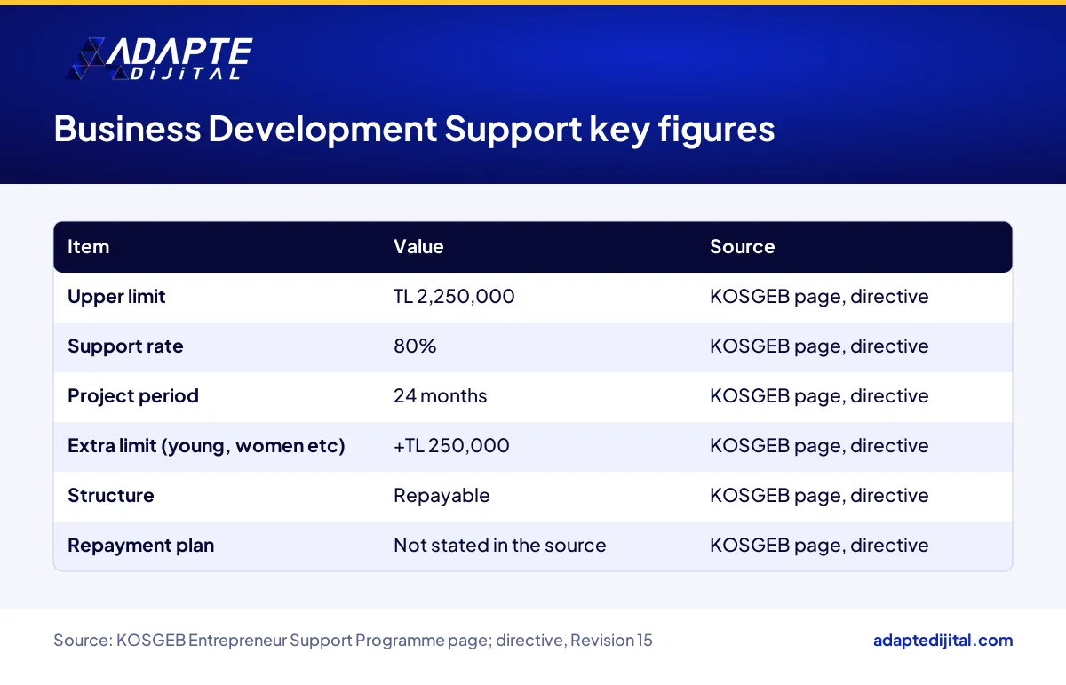Select the 'Repayment plan' row label
The height and width of the screenshot is (685, 1066).
tap(140, 546)
